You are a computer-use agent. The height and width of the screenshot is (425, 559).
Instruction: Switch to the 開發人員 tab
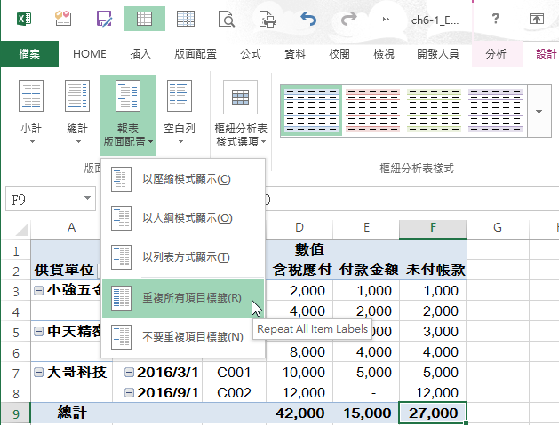(x=438, y=54)
